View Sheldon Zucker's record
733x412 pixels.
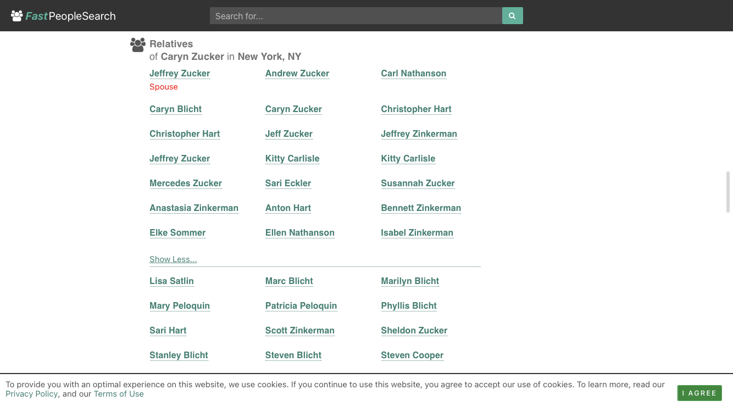pos(414,330)
